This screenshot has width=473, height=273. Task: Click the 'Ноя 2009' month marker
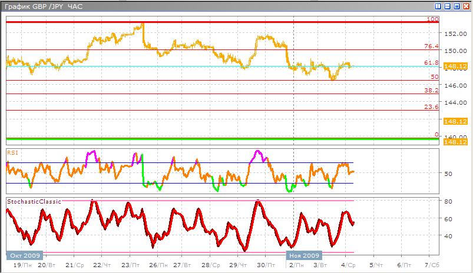coord(304,255)
